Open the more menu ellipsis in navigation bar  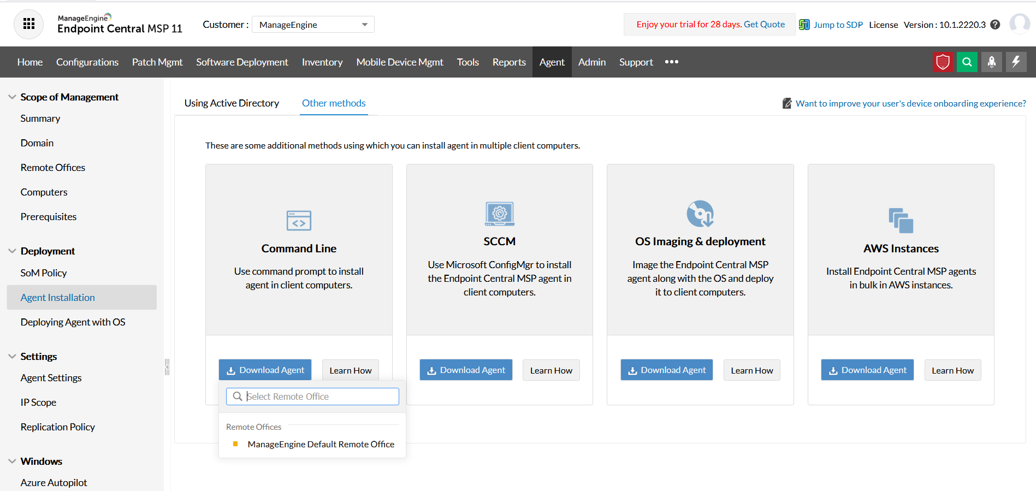[x=672, y=62]
